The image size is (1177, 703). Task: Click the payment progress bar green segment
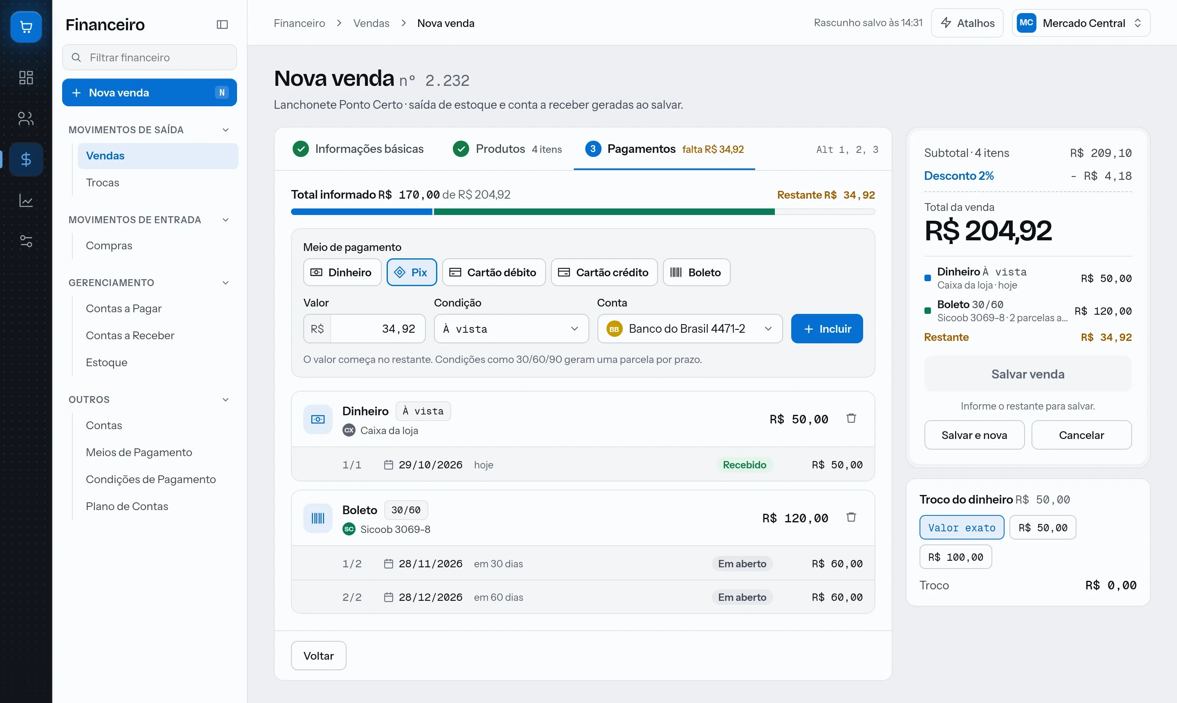[x=604, y=212]
